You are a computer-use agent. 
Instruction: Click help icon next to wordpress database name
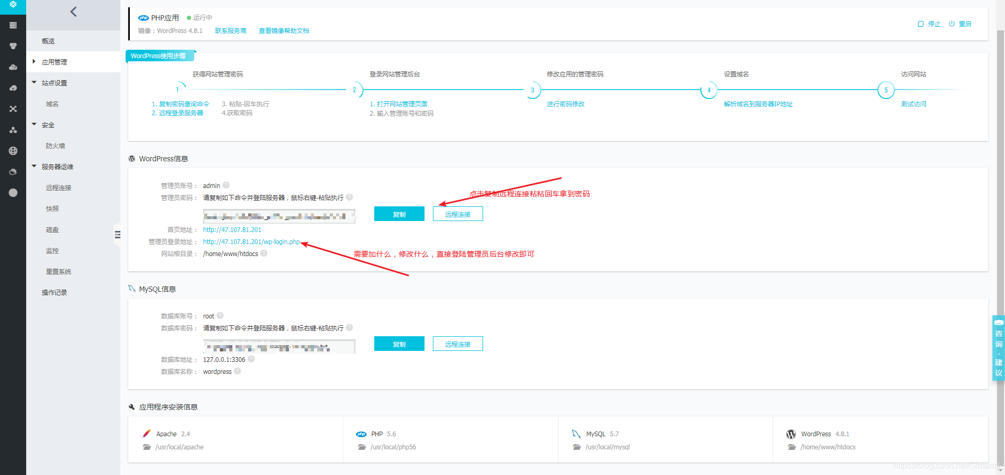pyautogui.click(x=238, y=371)
